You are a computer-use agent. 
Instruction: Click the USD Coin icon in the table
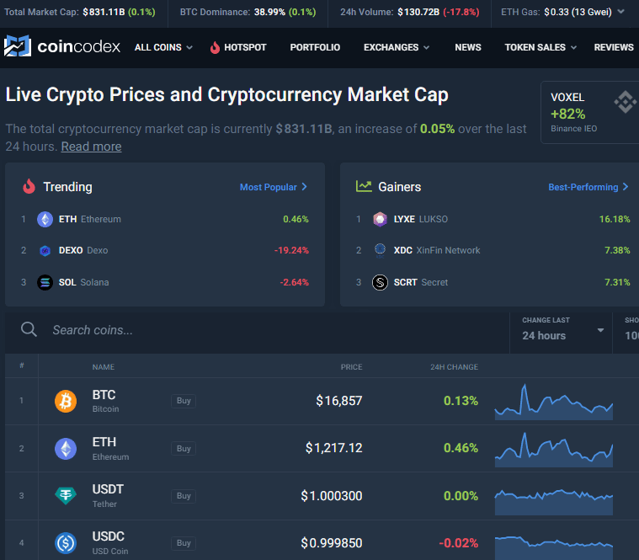tap(66, 543)
